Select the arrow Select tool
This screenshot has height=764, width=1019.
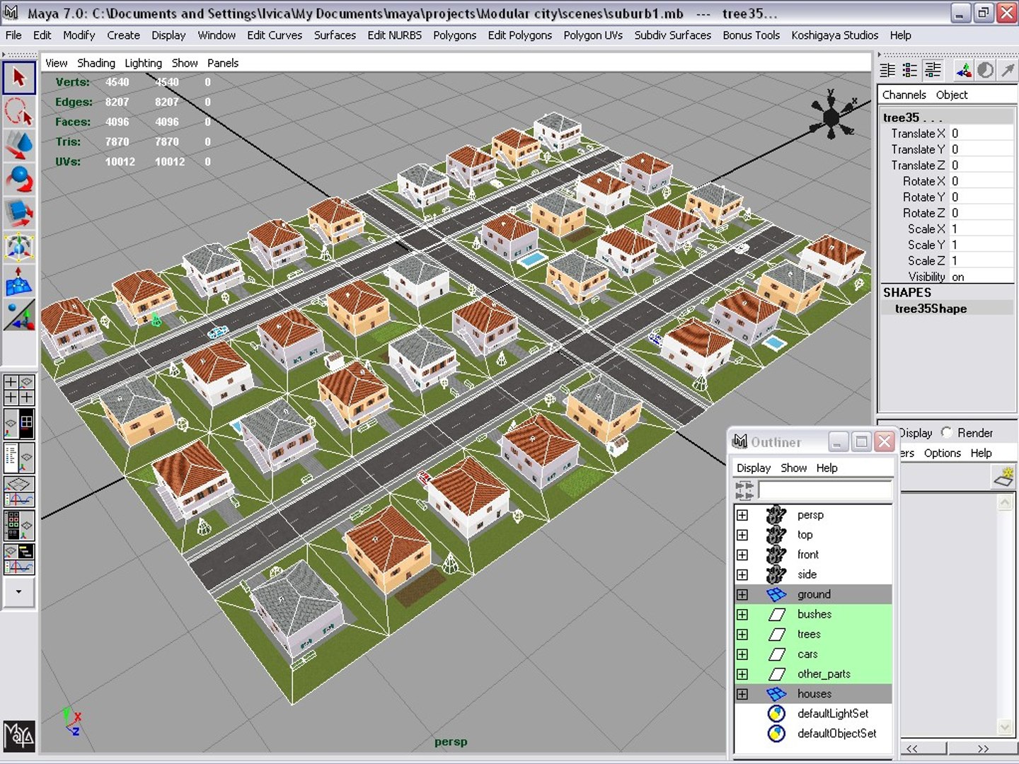point(19,78)
